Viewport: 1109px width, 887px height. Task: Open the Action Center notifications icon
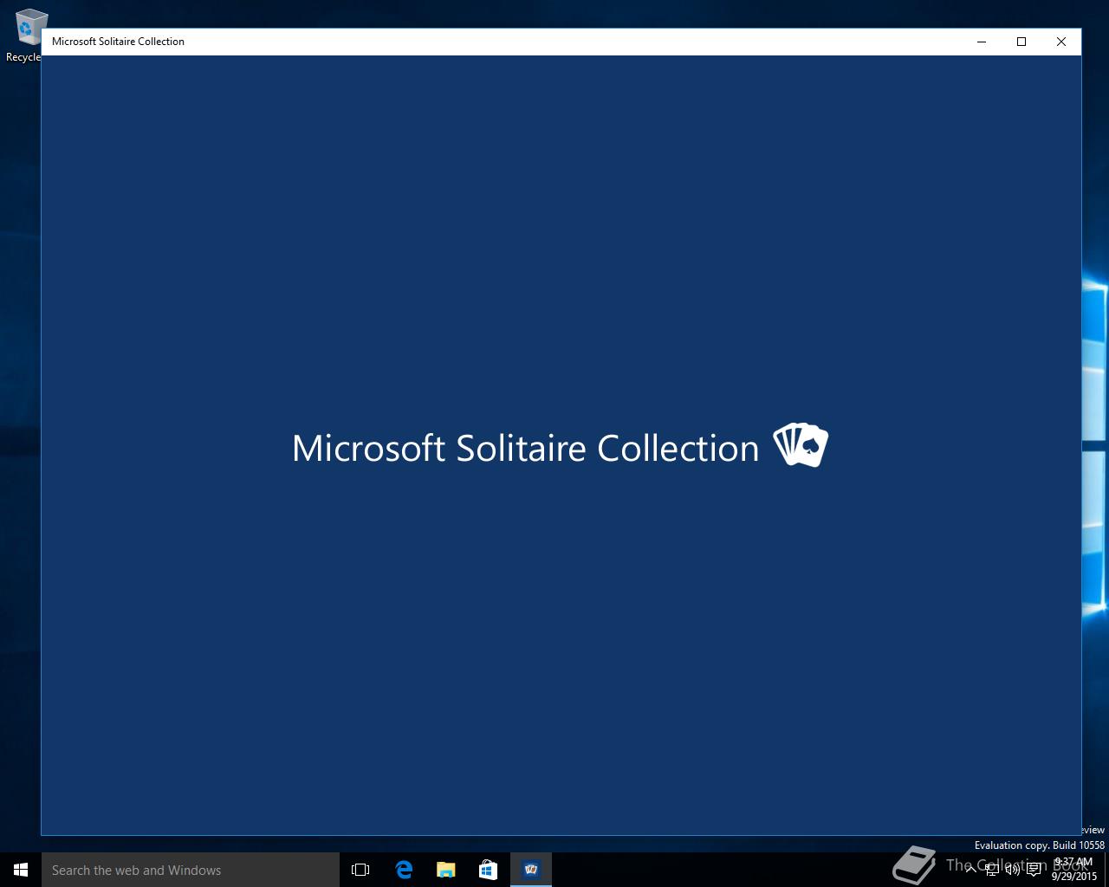pyautogui.click(x=1034, y=870)
